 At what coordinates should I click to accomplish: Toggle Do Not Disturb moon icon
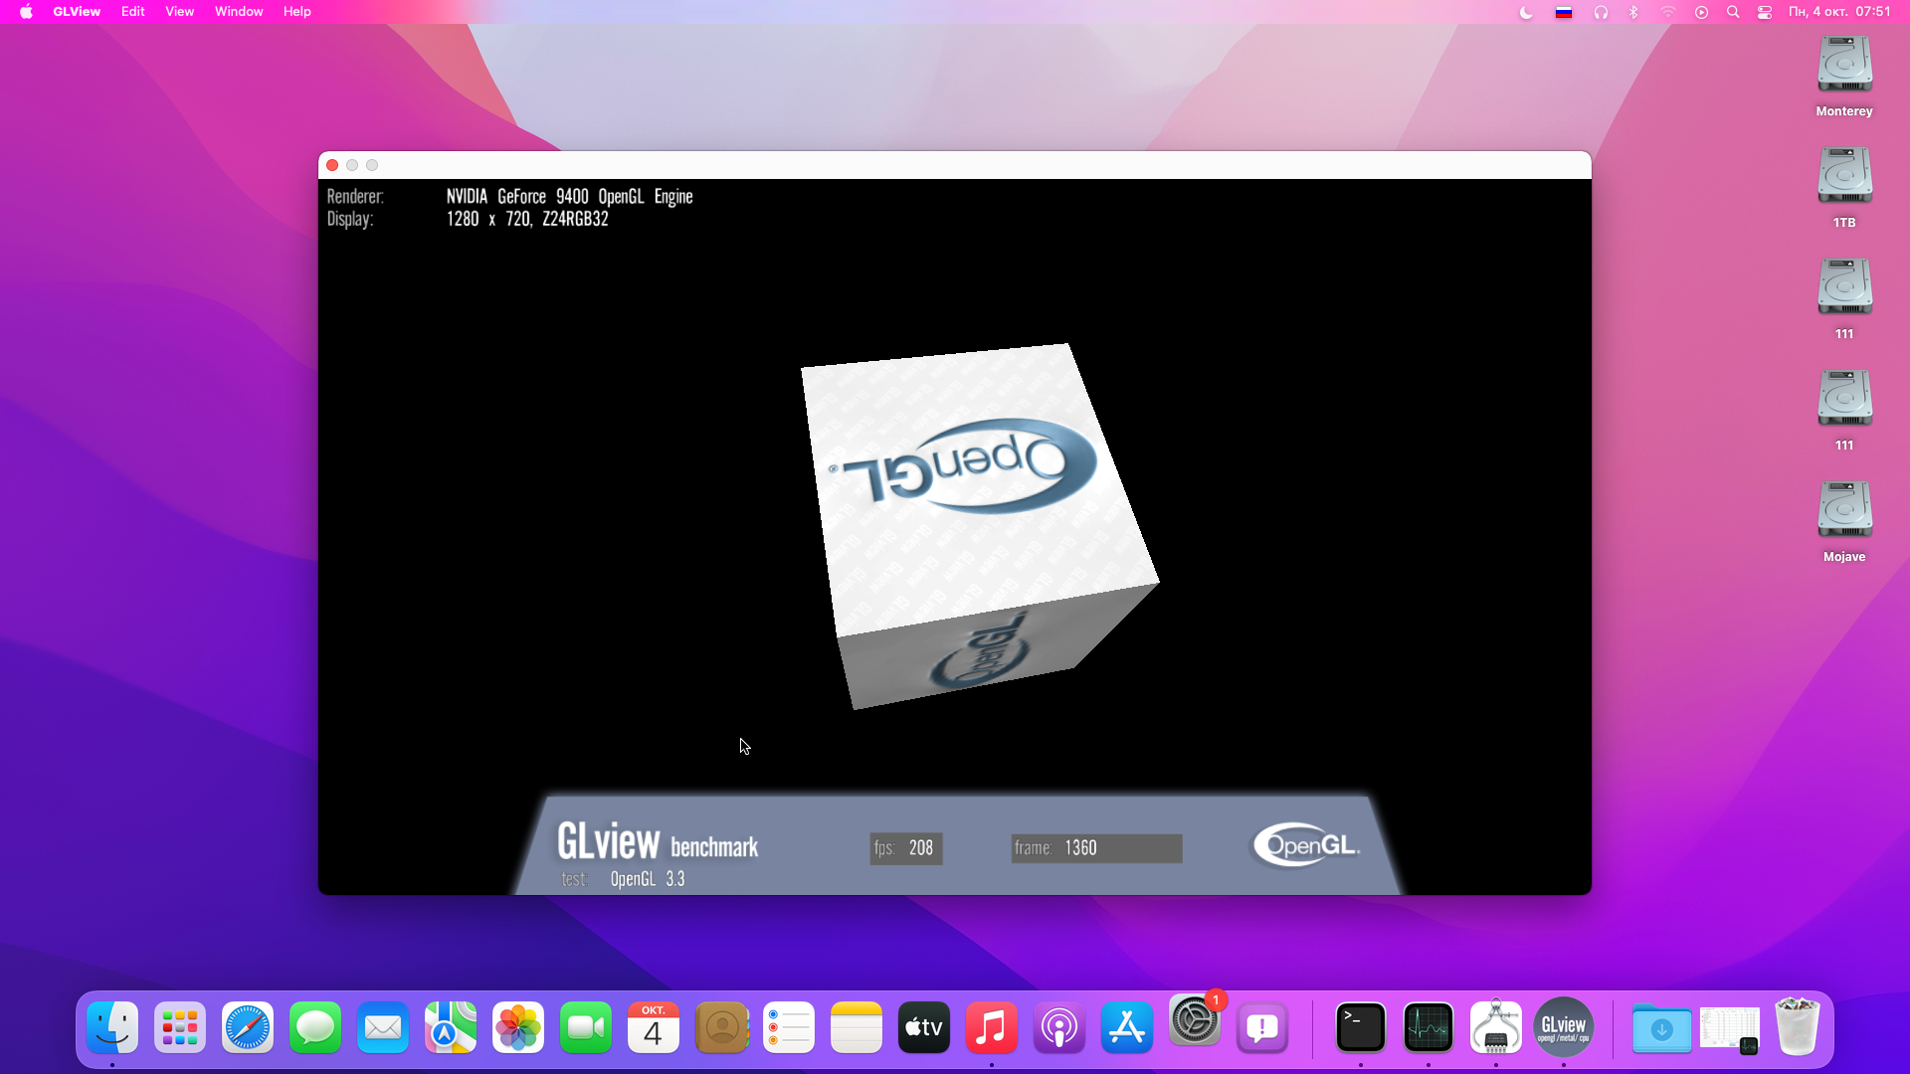coord(1526,12)
